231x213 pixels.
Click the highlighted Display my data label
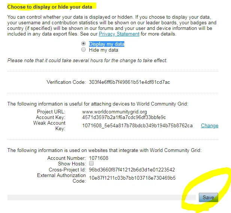107,44
